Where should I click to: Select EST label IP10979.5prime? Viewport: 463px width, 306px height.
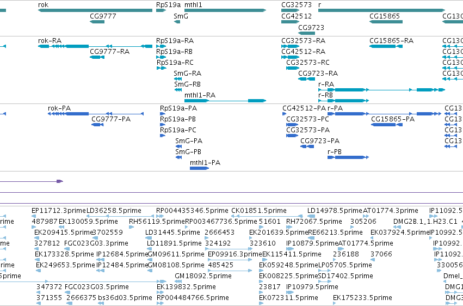[x=312, y=287]
